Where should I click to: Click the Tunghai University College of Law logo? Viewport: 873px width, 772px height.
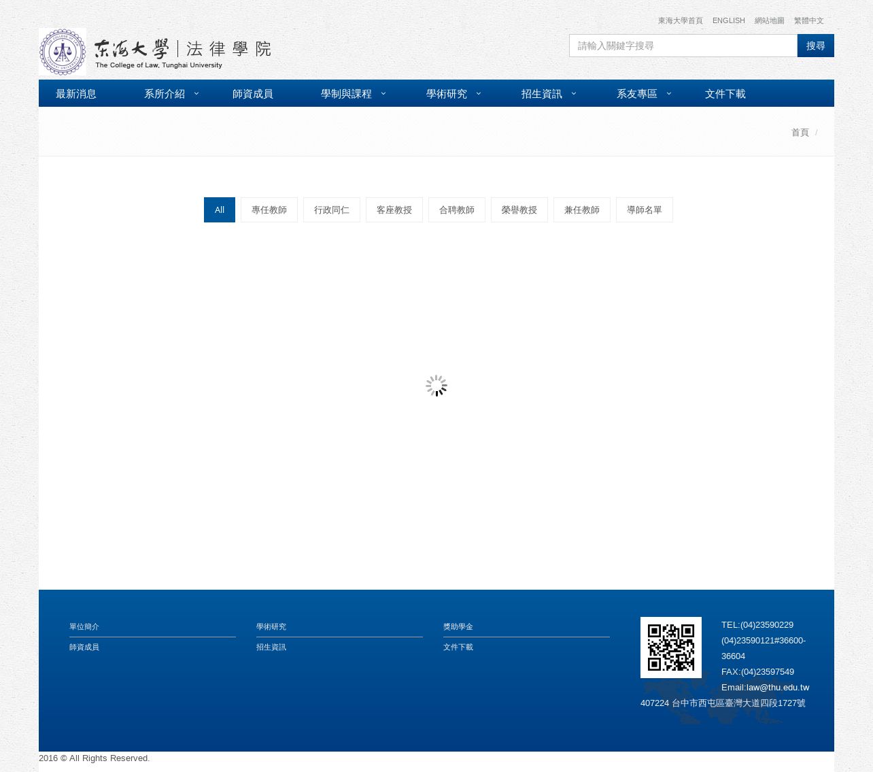tap(155, 52)
